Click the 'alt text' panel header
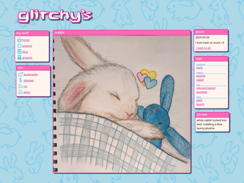This screenshot has height=183, width=244. click(x=212, y=115)
